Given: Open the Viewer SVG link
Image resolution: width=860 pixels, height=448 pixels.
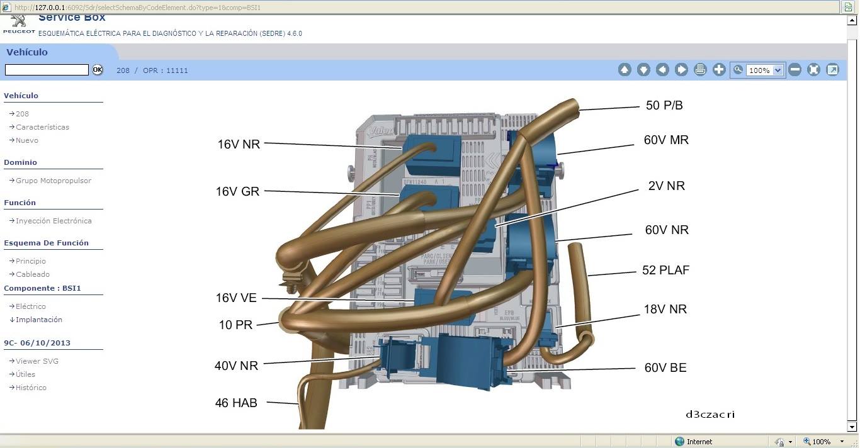Looking at the screenshot, I should point(37,361).
